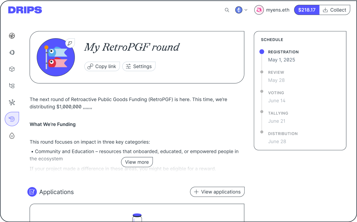Click the smiling droplet icon in sidebar
This screenshot has width=357, height=222.
[x=12, y=136]
